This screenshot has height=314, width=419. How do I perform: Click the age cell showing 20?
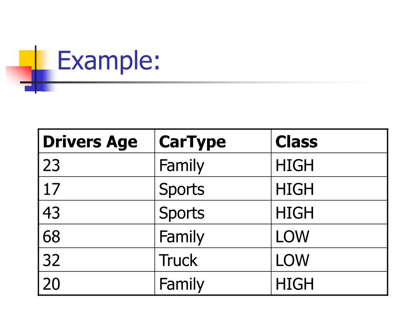click(x=97, y=284)
